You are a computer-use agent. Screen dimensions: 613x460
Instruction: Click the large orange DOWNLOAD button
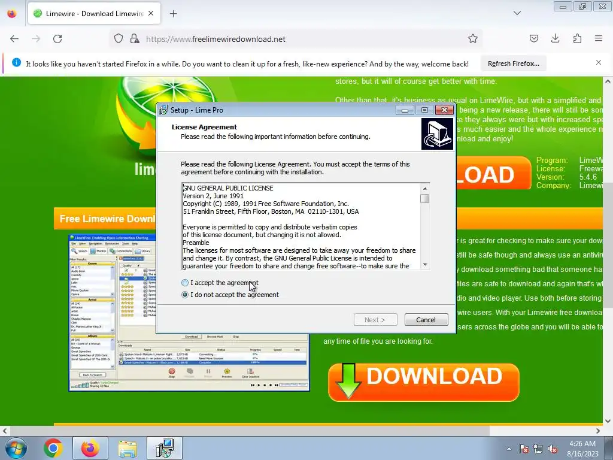coord(424,382)
